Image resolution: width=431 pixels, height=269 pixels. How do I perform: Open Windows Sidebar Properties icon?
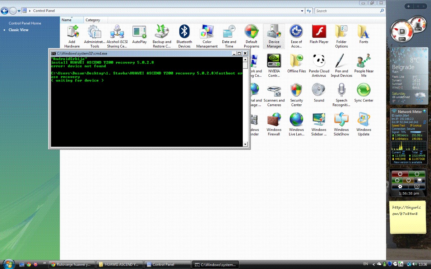[319, 124]
